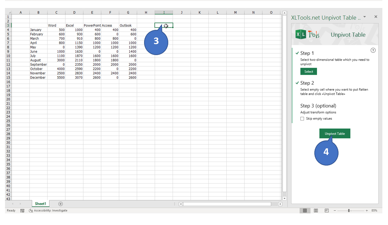Click the vertical scrollbar track
Screen dimensions: 388x225
[x=284, y=103]
